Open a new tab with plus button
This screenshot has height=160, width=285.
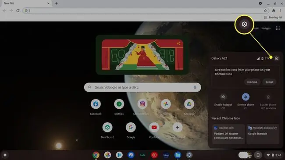[x=56, y=3]
